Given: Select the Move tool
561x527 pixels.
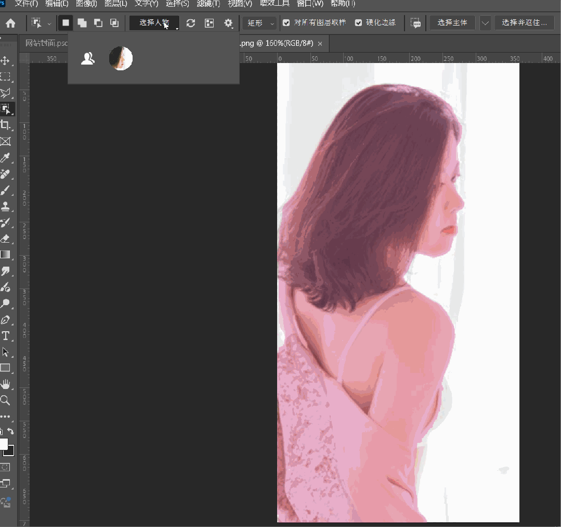Looking at the screenshot, I should (6, 60).
